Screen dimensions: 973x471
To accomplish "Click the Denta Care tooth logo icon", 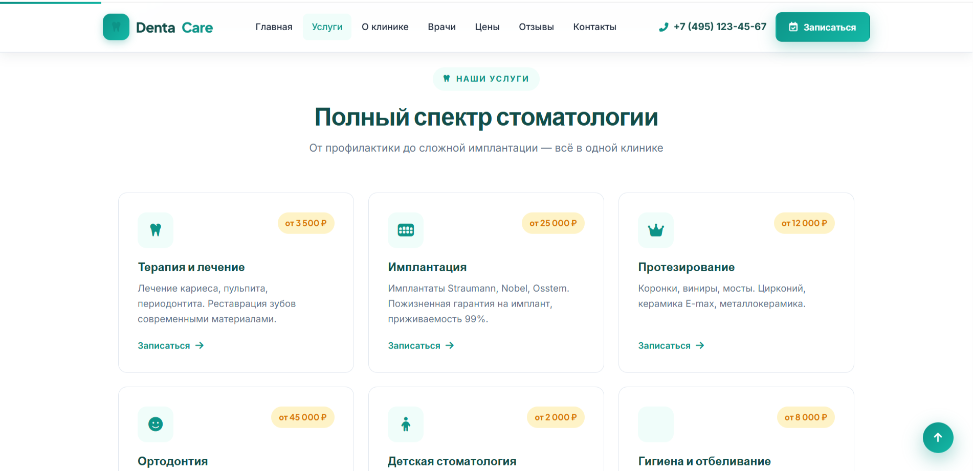I will [x=116, y=27].
